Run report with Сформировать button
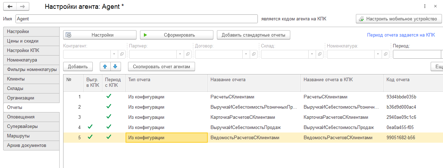This screenshot has width=443, height=168. 177,35
